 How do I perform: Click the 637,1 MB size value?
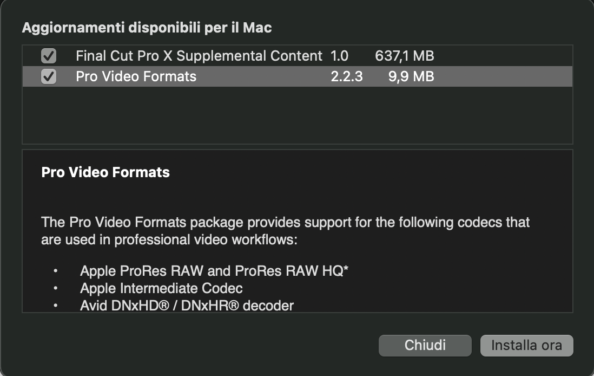point(404,56)
